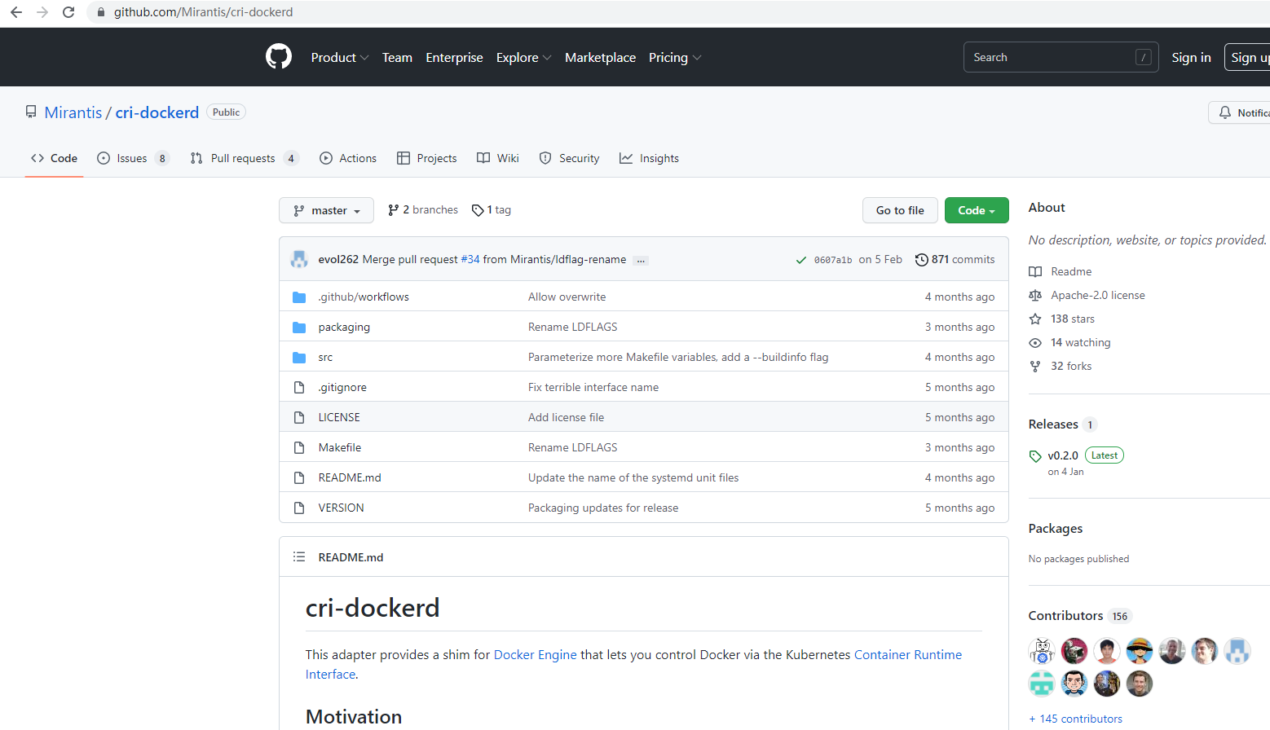
Task: Click the repository book icon beside Mirantis
Action: [x=31, y=112]
